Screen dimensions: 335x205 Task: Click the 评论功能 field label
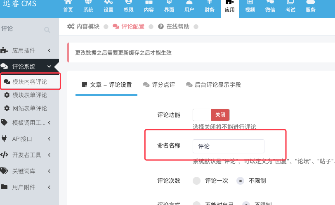[169, 115]
